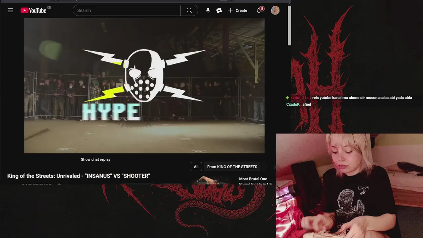
Task: Open the notifications bell with 5 alerts
Action: [x=260, y=10]
